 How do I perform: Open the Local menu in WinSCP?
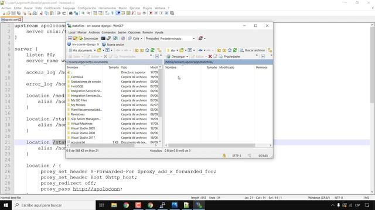71,33
